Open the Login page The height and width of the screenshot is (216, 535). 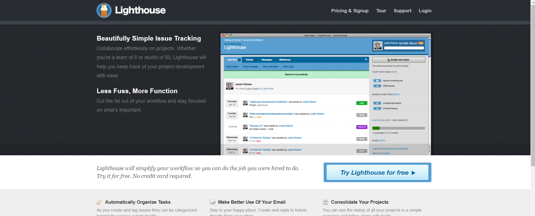point(425,11)
